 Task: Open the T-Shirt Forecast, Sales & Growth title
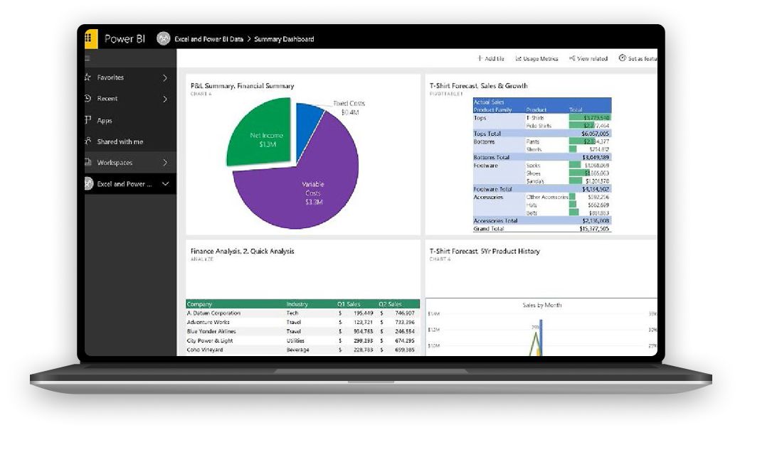pos(478,86)
